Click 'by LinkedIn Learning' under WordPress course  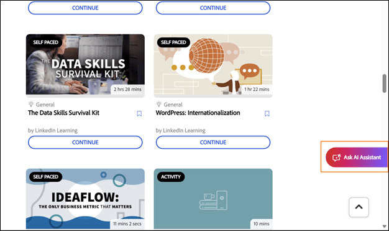181,131
